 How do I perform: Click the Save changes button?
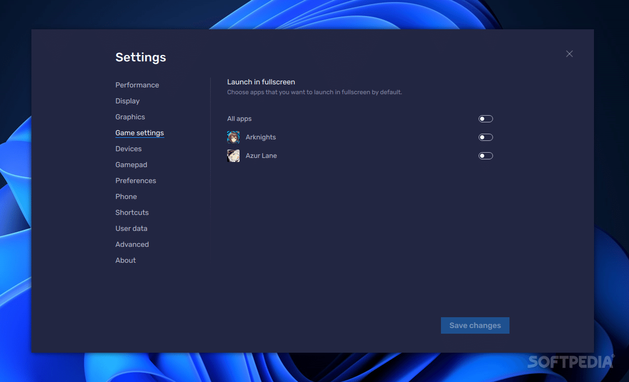(x=475, y=325)
